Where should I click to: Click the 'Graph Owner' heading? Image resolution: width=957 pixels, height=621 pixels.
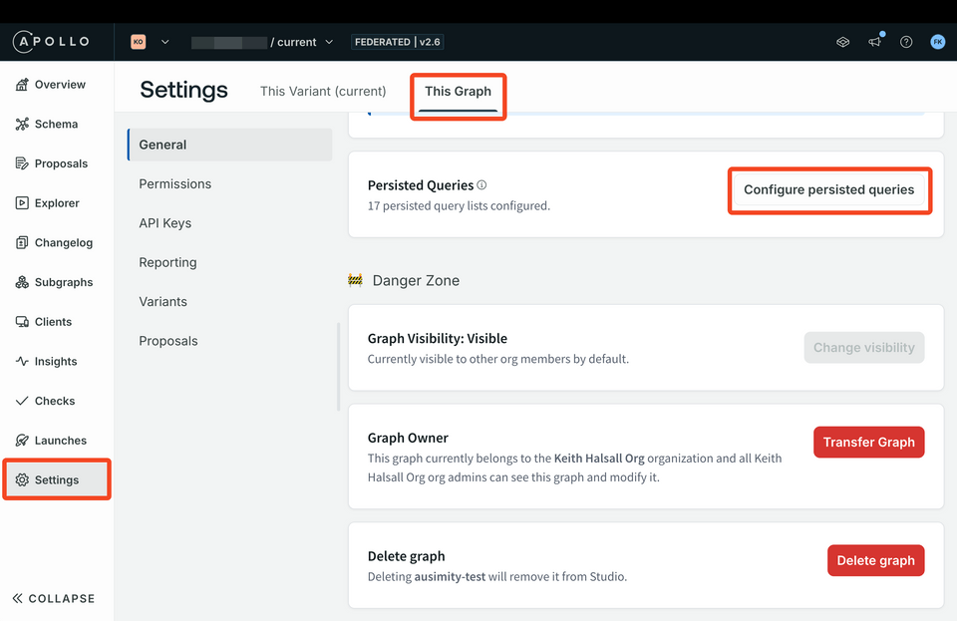408,438
